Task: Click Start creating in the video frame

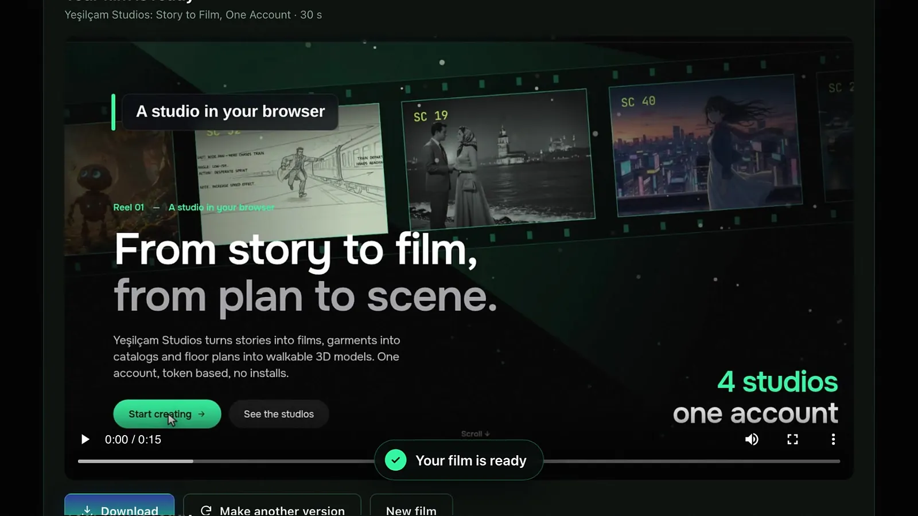Action: click(x=167, y=414)
